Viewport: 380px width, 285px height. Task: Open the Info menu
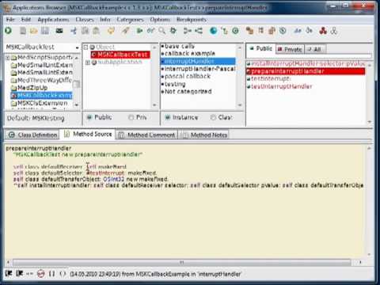[105, 20]
